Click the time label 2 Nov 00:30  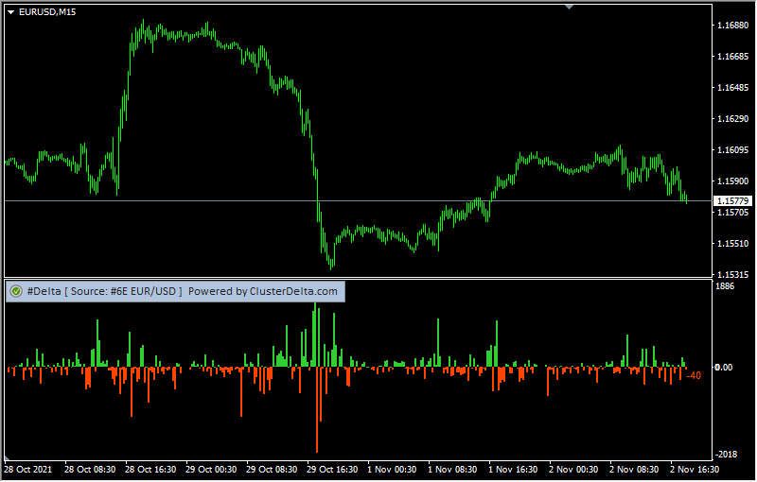(573, 469)
